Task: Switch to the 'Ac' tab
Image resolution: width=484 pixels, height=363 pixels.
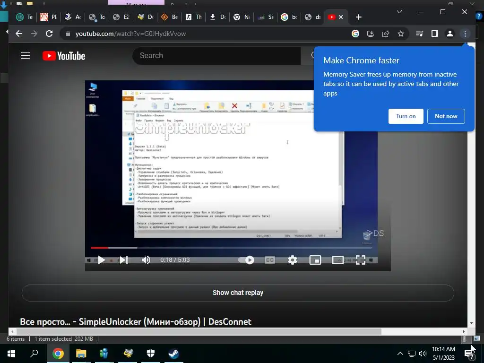Action: [73, 17]
